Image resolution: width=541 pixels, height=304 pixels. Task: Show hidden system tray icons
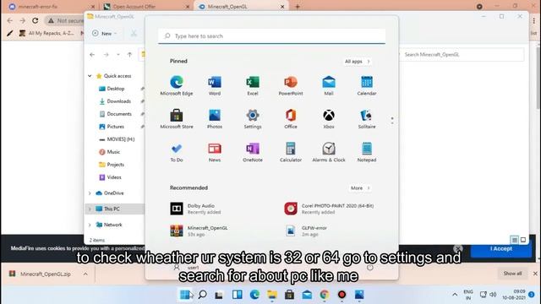[455, 295]
